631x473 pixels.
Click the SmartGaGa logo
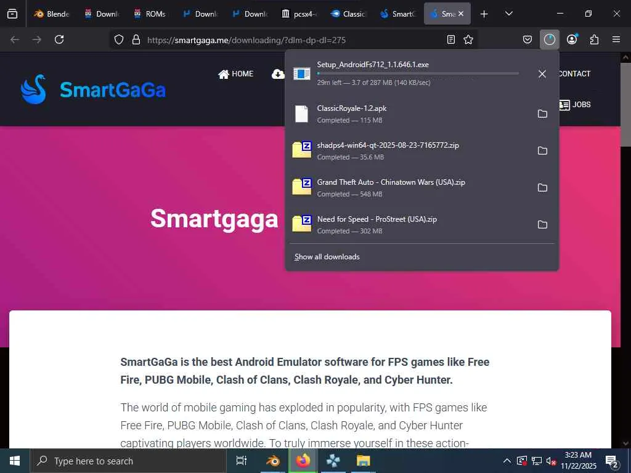point(93,89)
